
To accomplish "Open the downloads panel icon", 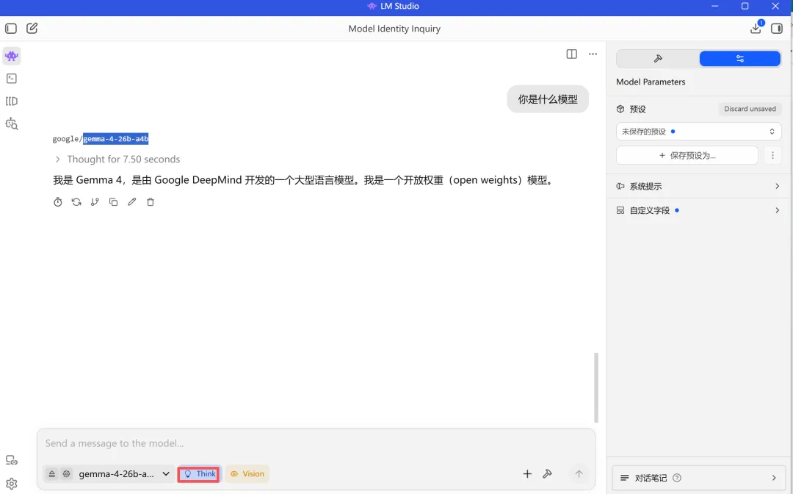I will point(756,29).
